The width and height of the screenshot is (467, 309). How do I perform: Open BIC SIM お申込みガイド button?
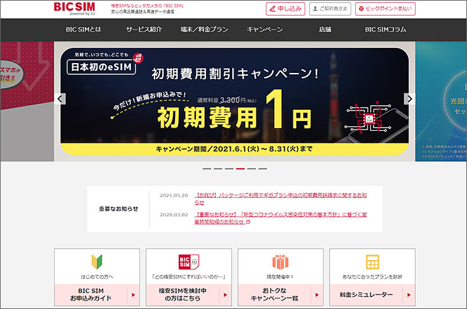tap(97, 295)
